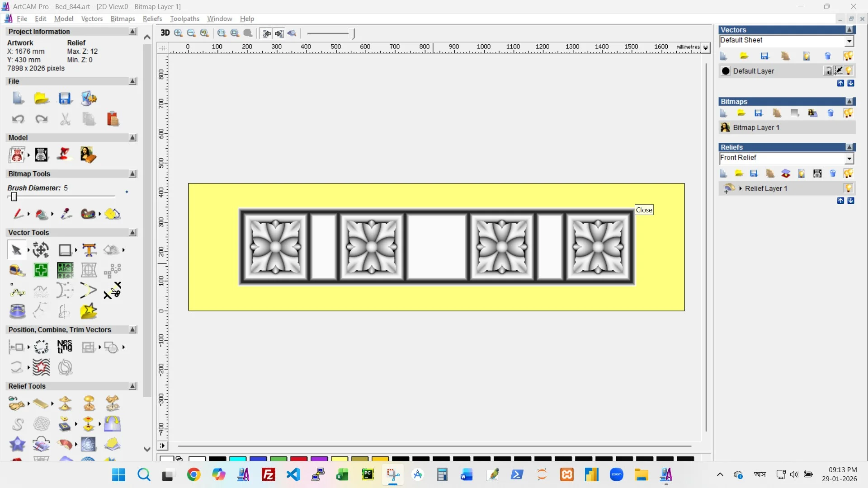Click the 3D view button
Image resolution: width=868 pixels, height=488 pixels.
pyautogui.click(x=165, y=33)
